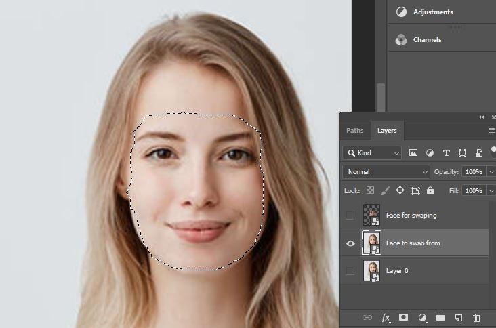Expand the Opacity slider dropdown
Viewport: 496px width, 328px height.
pos(491,171)
